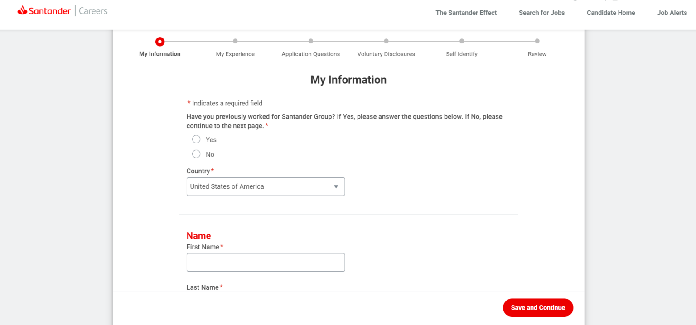This screenshot has width=696, height=325.
Task: Select the My Information step circle
Action: 159,42
